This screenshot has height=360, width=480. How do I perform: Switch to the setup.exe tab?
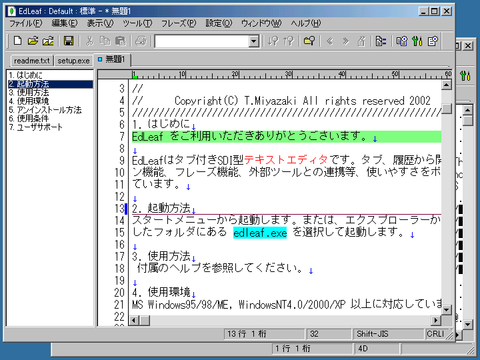(x=73, y=61)
